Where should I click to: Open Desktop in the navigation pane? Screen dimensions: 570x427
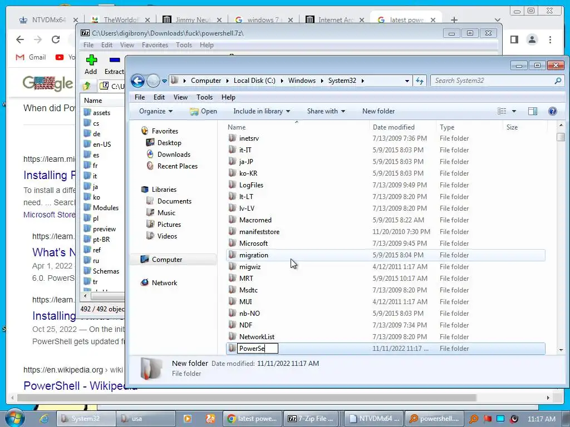point(169,143)
